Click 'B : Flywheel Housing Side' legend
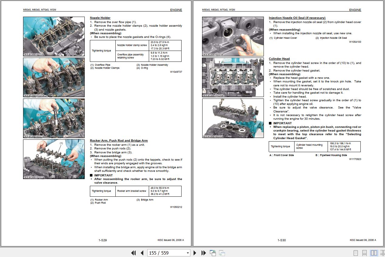This screenshot has width=385, height=257. point(331,155)
